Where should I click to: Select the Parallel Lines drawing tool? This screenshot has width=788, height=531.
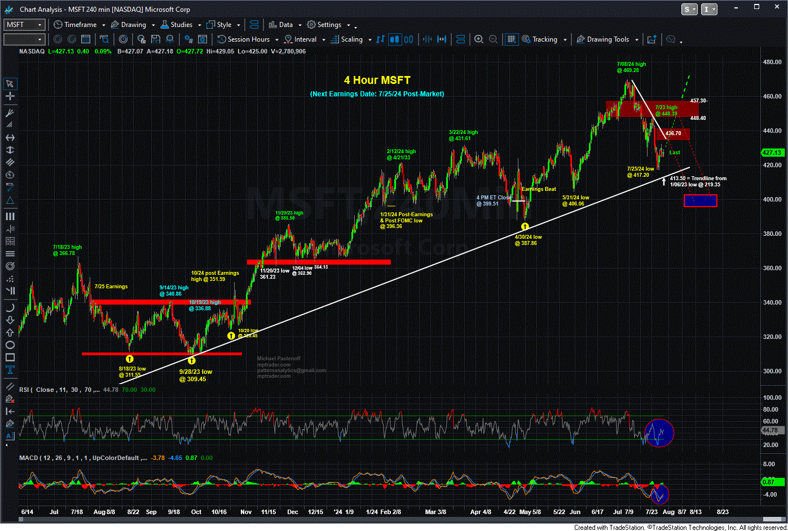[x=11, y=162]
